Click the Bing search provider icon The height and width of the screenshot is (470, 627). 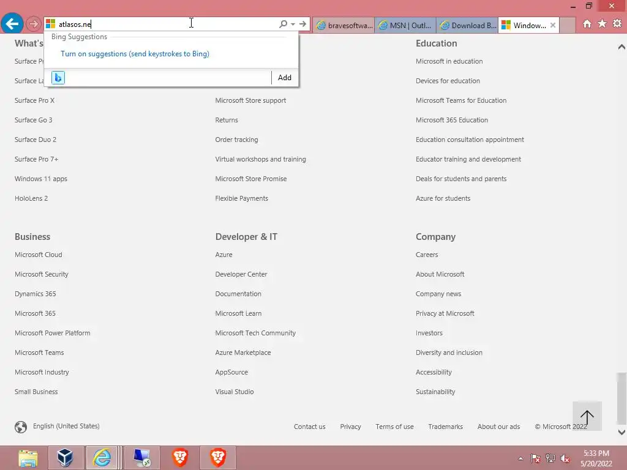tap(58, 78)
